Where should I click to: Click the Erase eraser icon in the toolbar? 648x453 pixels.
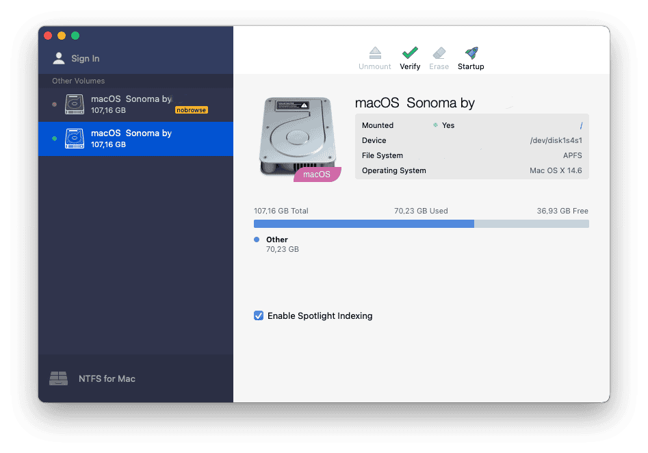point(439,53)
